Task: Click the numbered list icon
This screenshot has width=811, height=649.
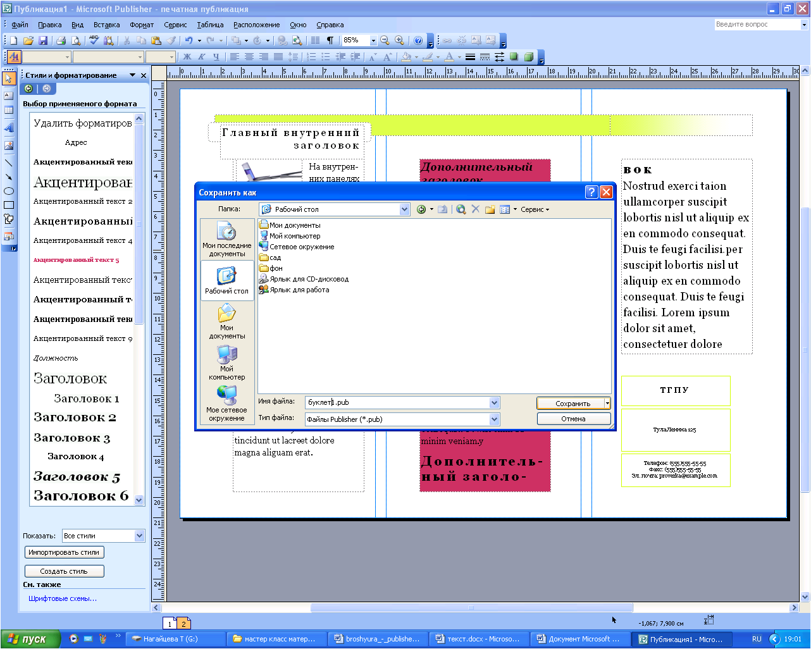Action: click(x=311, y=57)
